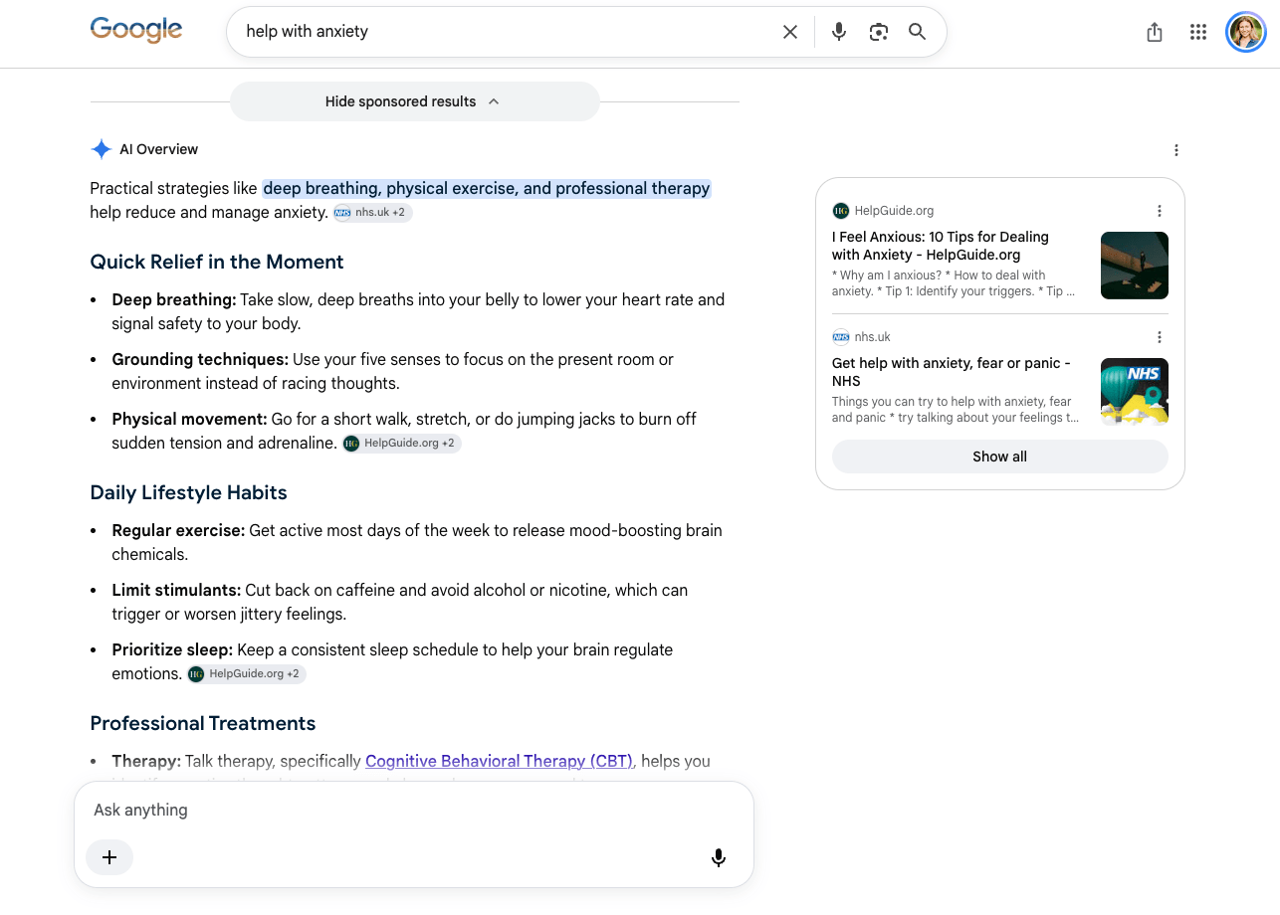Open Google Lens image search
This screenshot has height=915, width=1280.
[878, 32]
